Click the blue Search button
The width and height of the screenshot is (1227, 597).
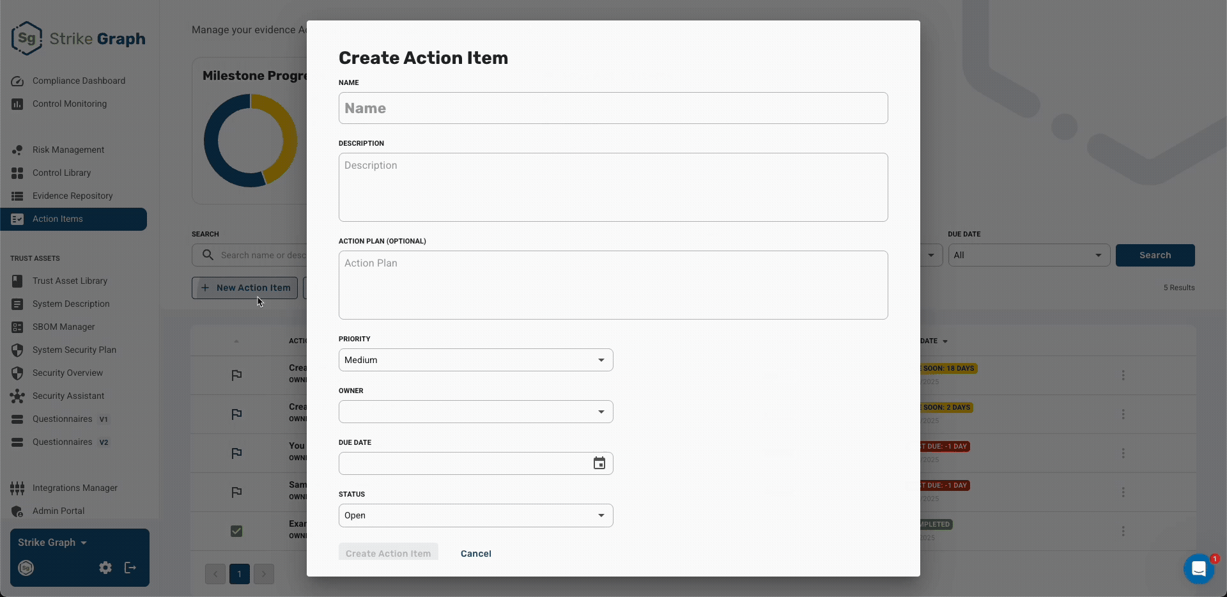tap(1155, 255)
